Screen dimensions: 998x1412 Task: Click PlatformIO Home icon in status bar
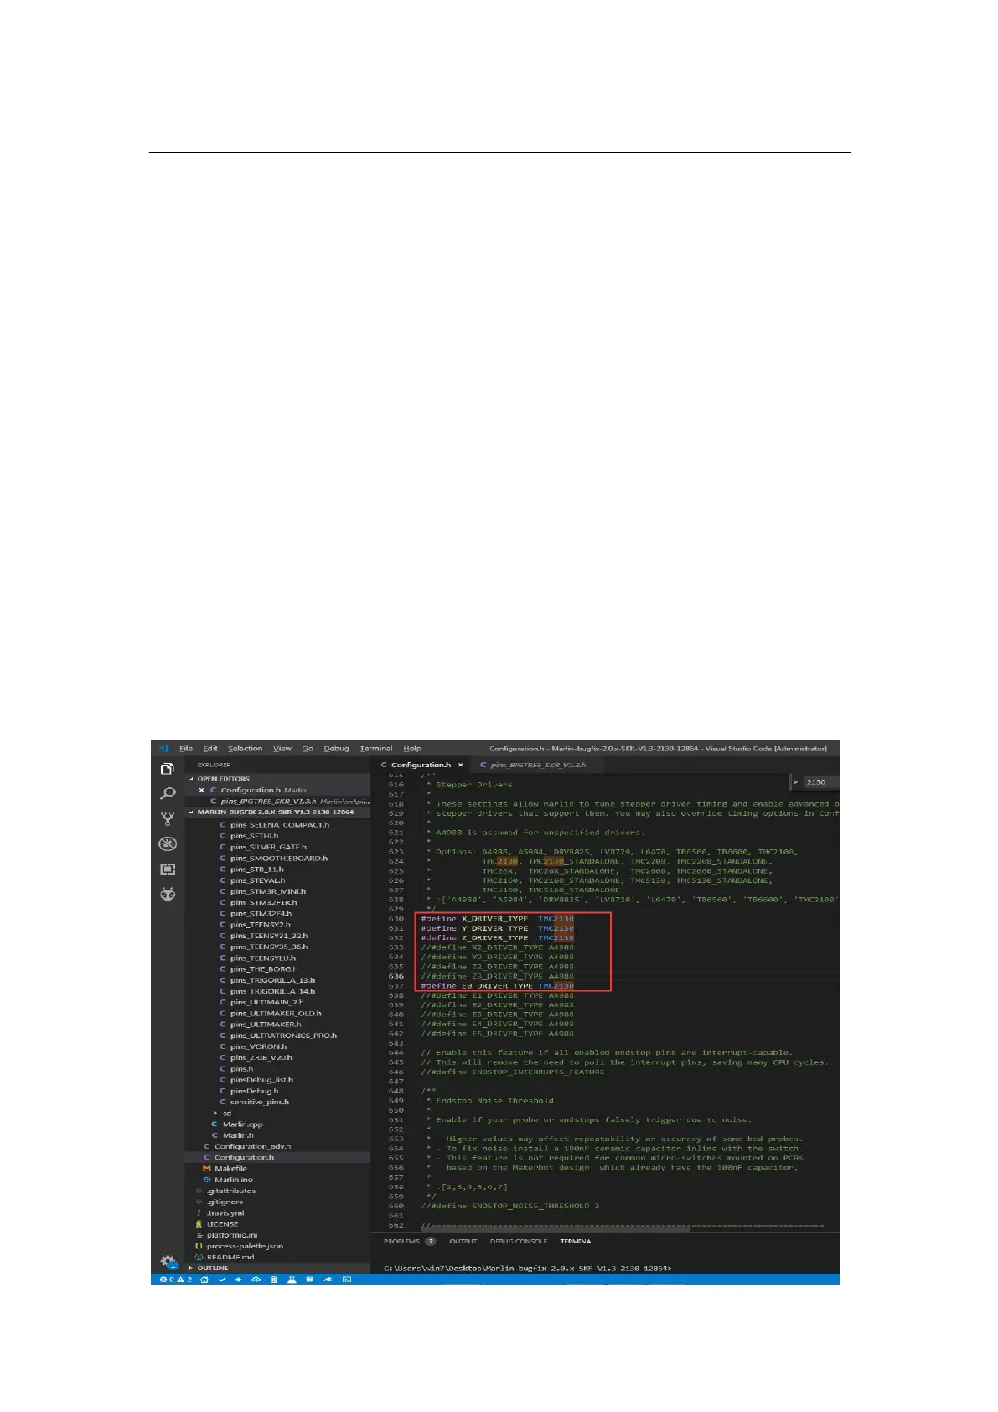(204, 1280)
